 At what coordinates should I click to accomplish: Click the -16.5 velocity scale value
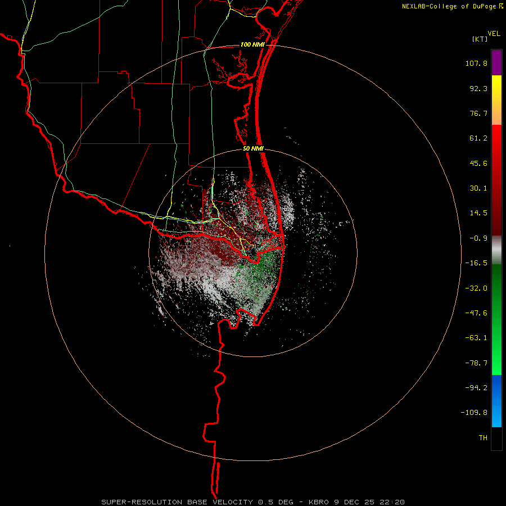point(476,263)
